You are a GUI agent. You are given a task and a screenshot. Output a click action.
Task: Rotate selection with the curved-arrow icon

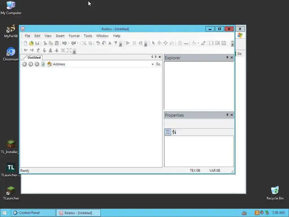click(x=98, y=43)
